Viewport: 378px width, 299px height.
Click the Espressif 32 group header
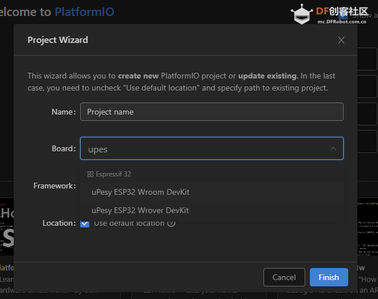(x=109, y=174)
